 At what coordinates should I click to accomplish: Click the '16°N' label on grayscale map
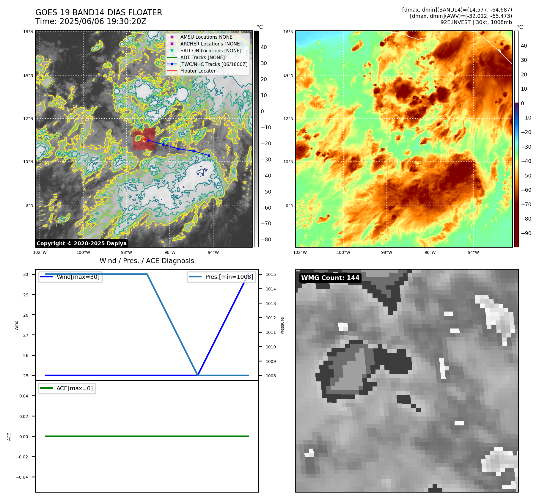point(28,32)
